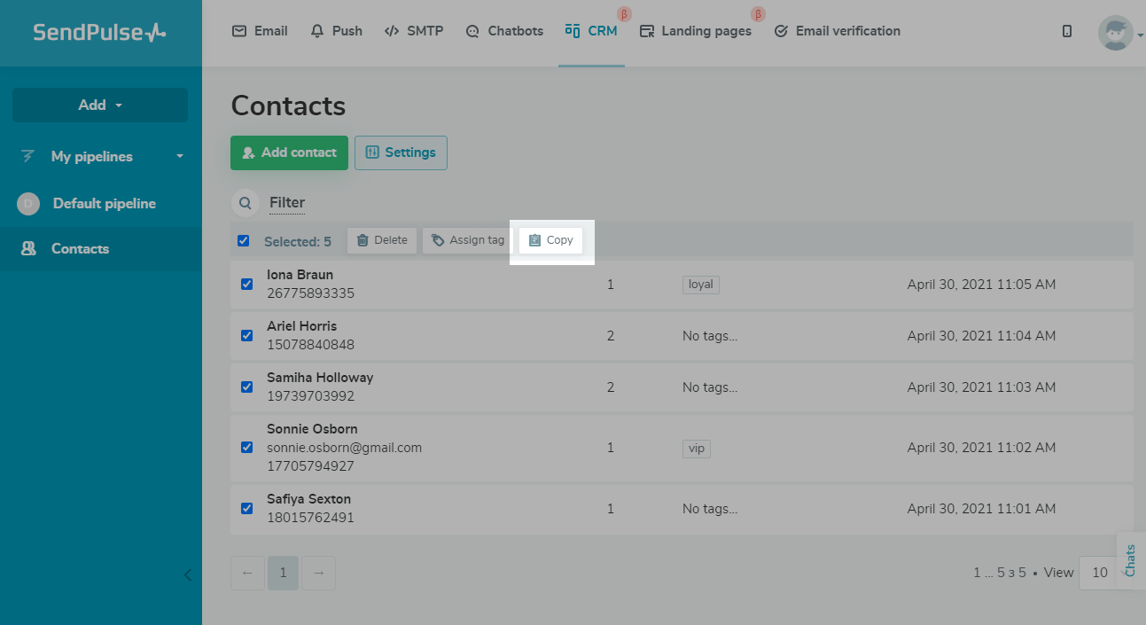Screen dimensions: 1146x625
Task: Open the Add dropdown in sidebar
Action: [100, 105]
